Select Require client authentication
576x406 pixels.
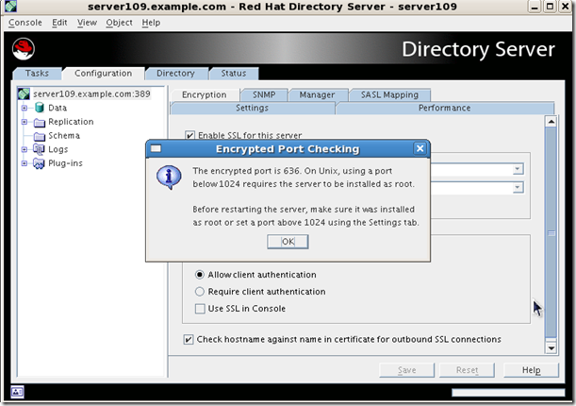[x=200, y=292]
